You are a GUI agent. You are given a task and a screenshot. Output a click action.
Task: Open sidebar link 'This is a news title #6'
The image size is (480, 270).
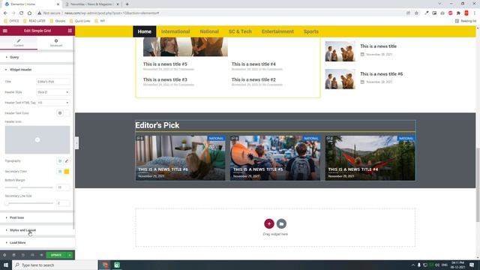382,74
